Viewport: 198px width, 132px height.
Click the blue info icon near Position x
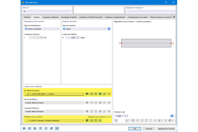point(172,116)
